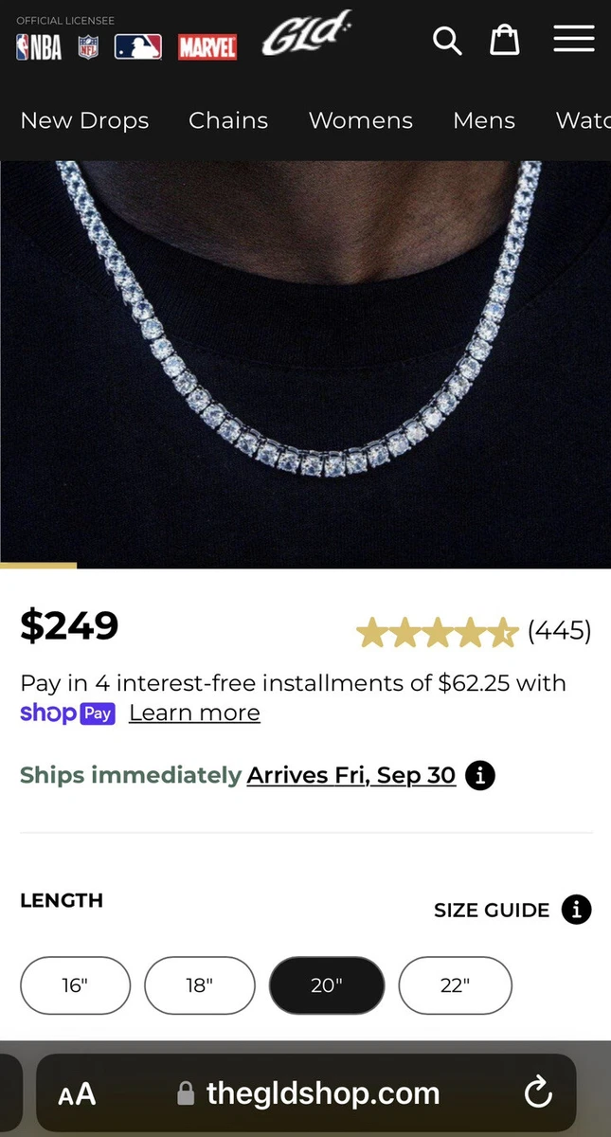This screenshot has height=1137, width=611.
Task: Tap the Marvel logo
Action: coord(207,47)
